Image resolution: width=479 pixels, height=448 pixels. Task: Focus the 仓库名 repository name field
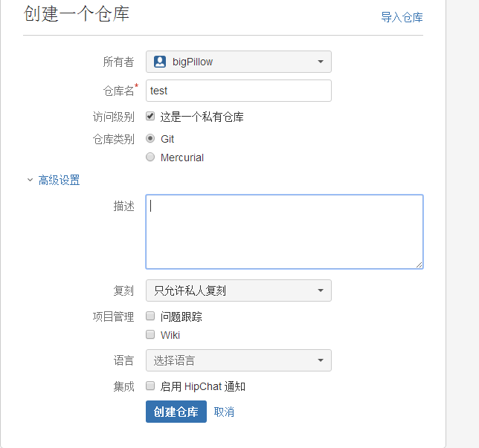[x=239, y=91]
